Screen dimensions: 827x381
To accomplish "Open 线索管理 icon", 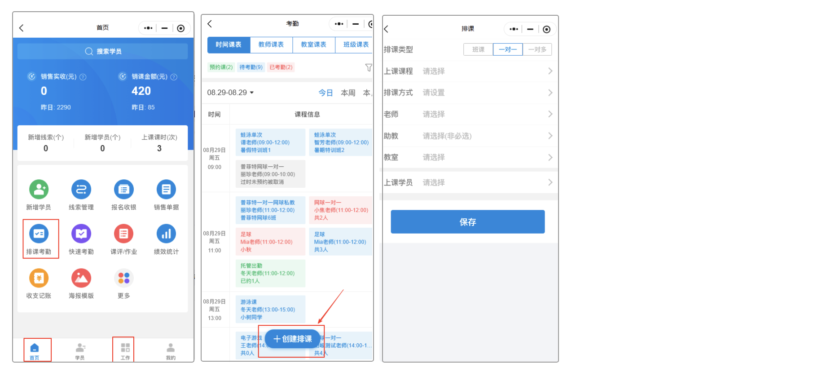I will coord(81,190).
